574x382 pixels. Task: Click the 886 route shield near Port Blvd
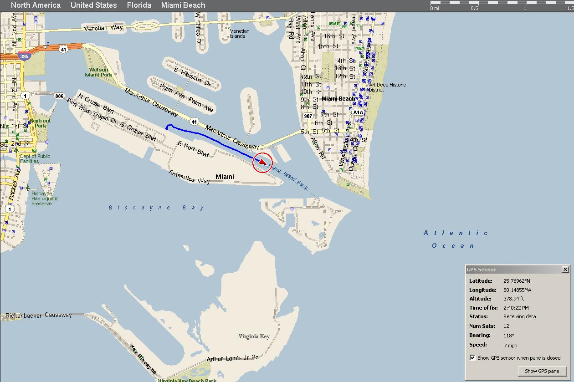59,96
